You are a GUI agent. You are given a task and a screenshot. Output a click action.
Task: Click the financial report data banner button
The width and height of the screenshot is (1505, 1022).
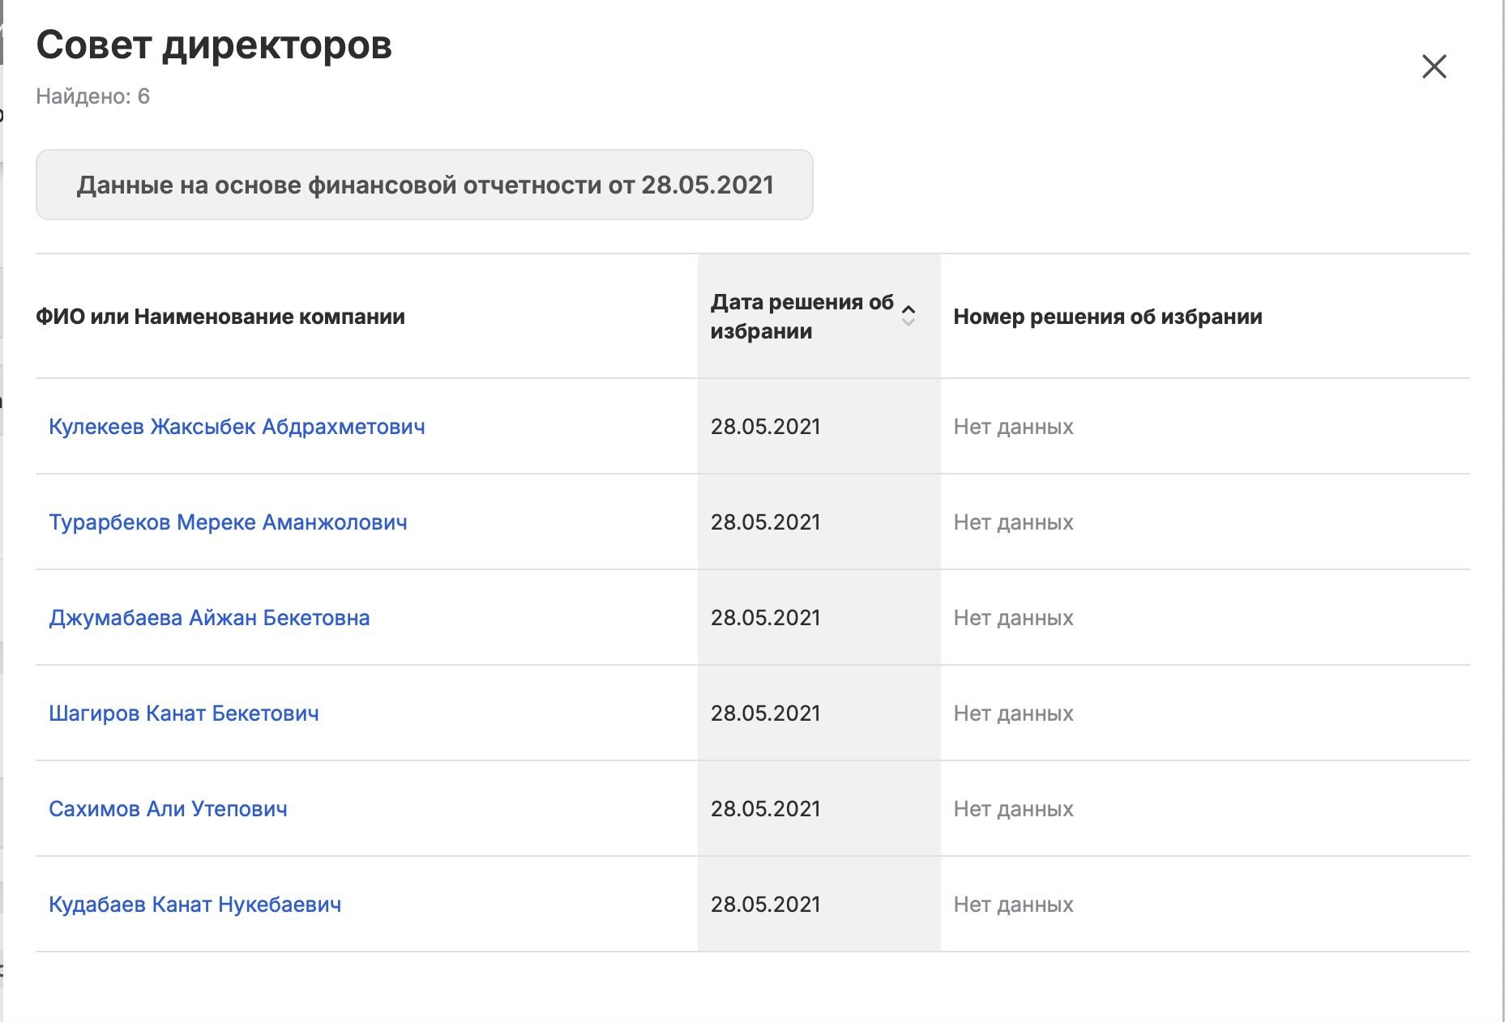[x=424, y=185]
